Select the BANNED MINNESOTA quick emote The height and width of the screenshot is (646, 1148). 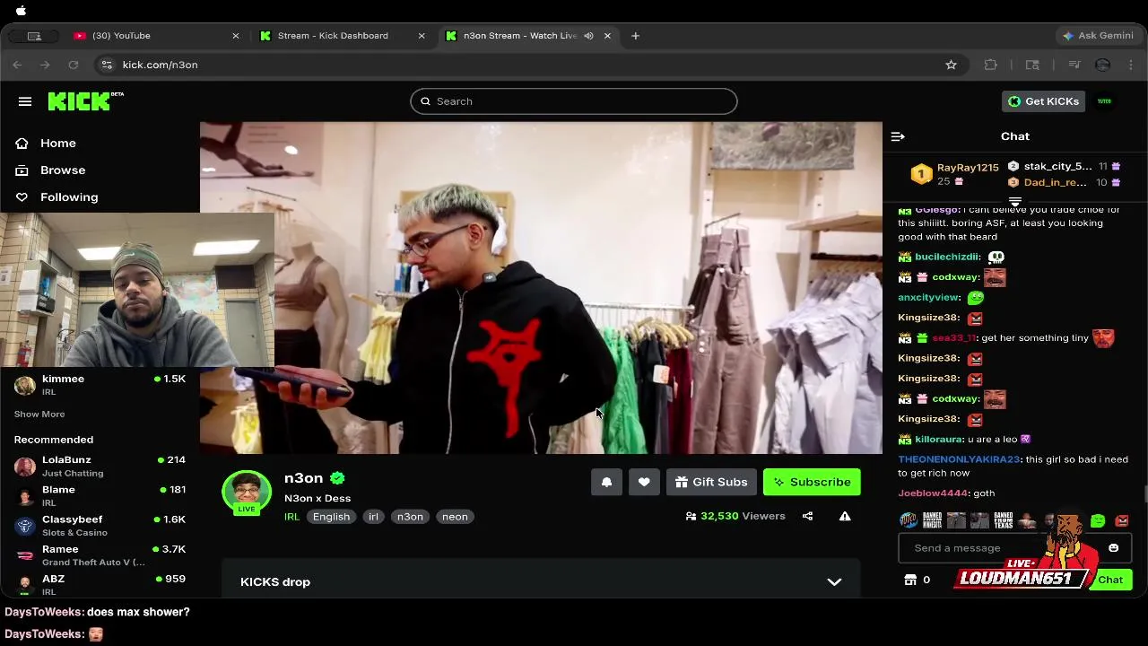click(x=932, y=521)
